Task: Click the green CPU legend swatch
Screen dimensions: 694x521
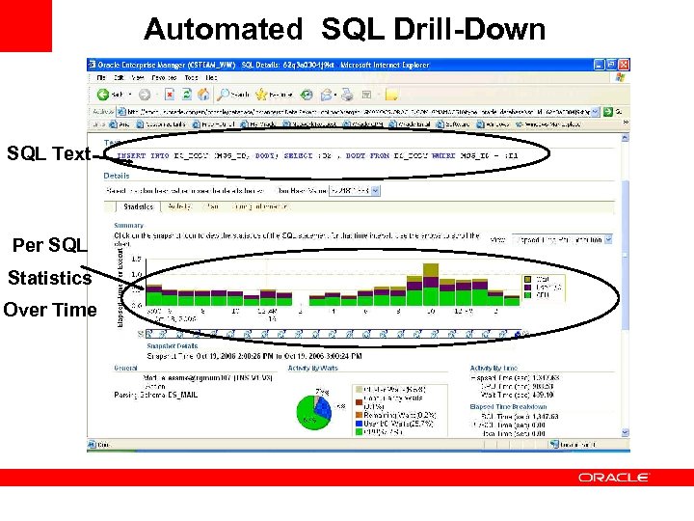Action: point(527,295)
